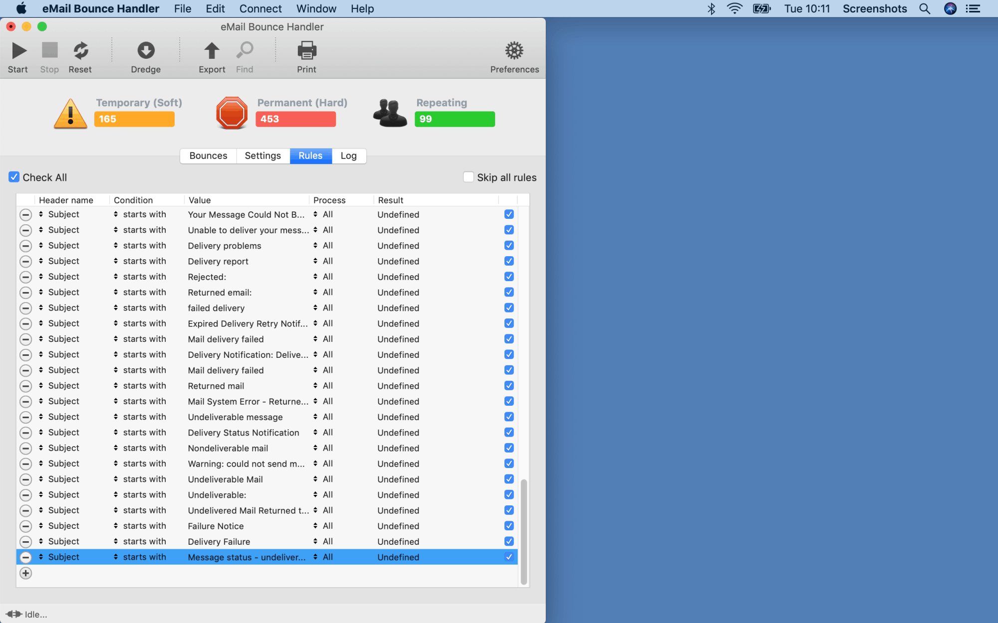Click the rules list vertical scrollbar
The height and width of the screenshot is (623, 998).
point(523,531)
